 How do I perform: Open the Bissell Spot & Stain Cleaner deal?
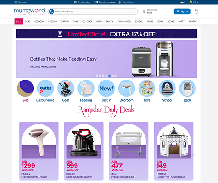(84, 151)
